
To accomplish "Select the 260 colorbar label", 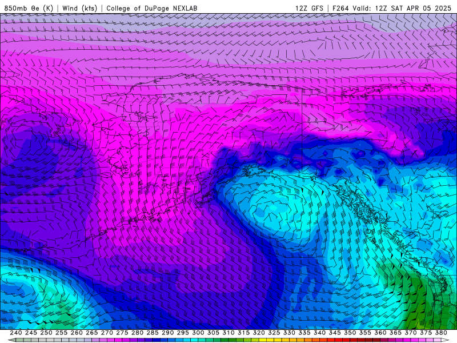I will [x=77, y=333].
